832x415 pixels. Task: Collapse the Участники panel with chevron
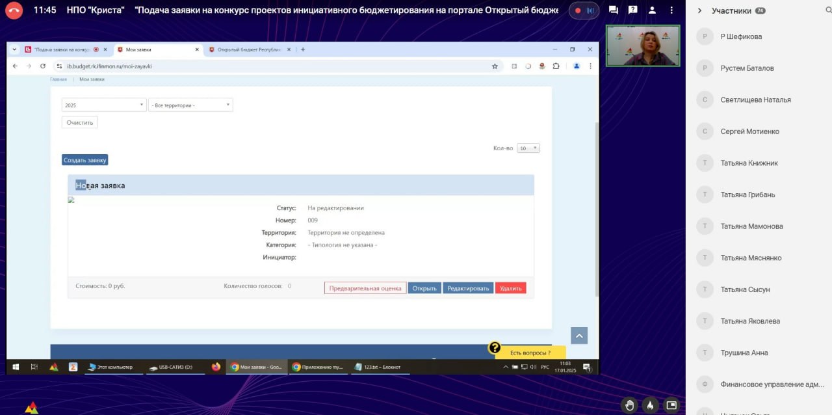[x=700, y=10]
